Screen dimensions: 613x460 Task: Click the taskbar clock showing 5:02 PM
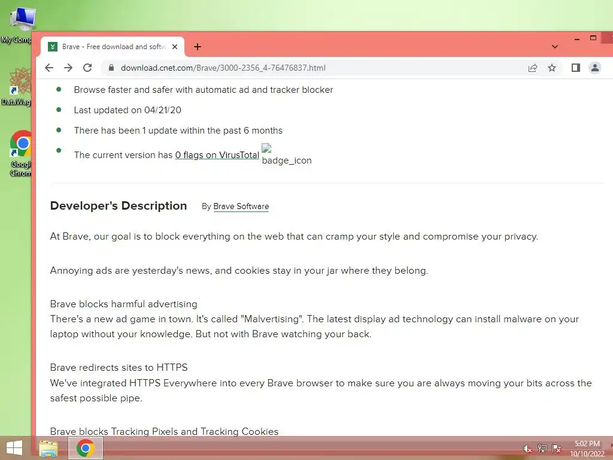587,449
